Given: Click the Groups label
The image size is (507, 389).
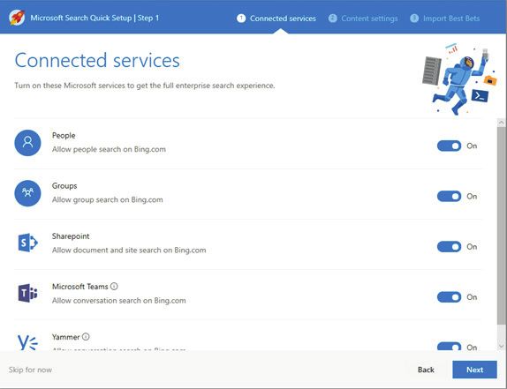Looking at the screenshot, I should 64,186.
